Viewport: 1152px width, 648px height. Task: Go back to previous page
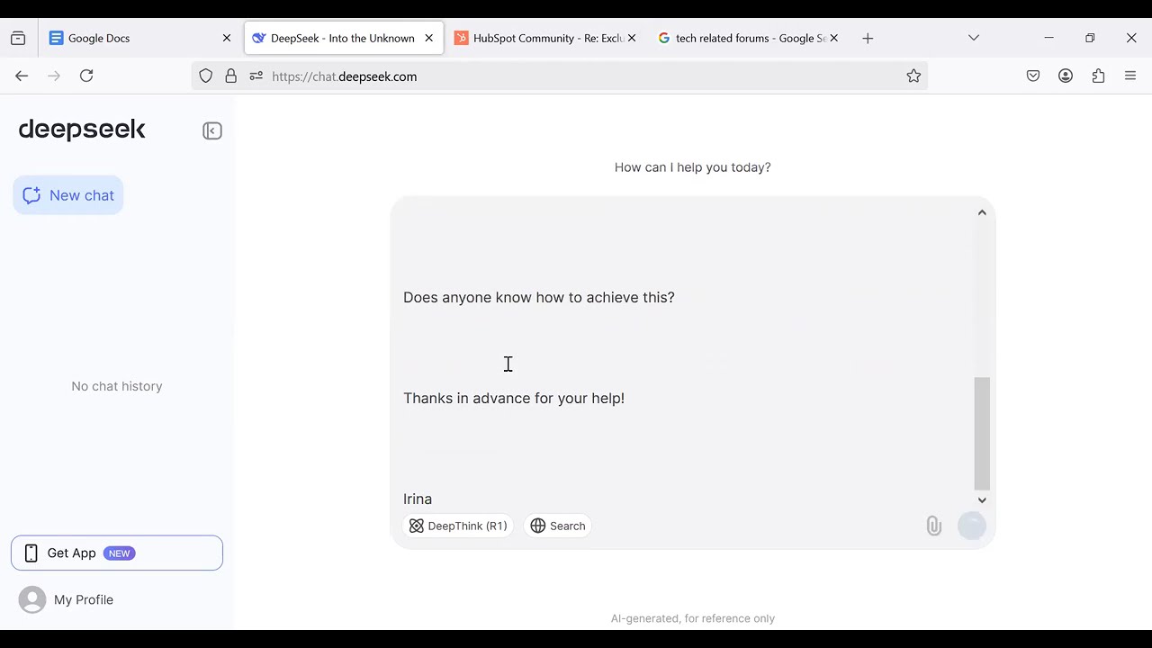(22, 76)
